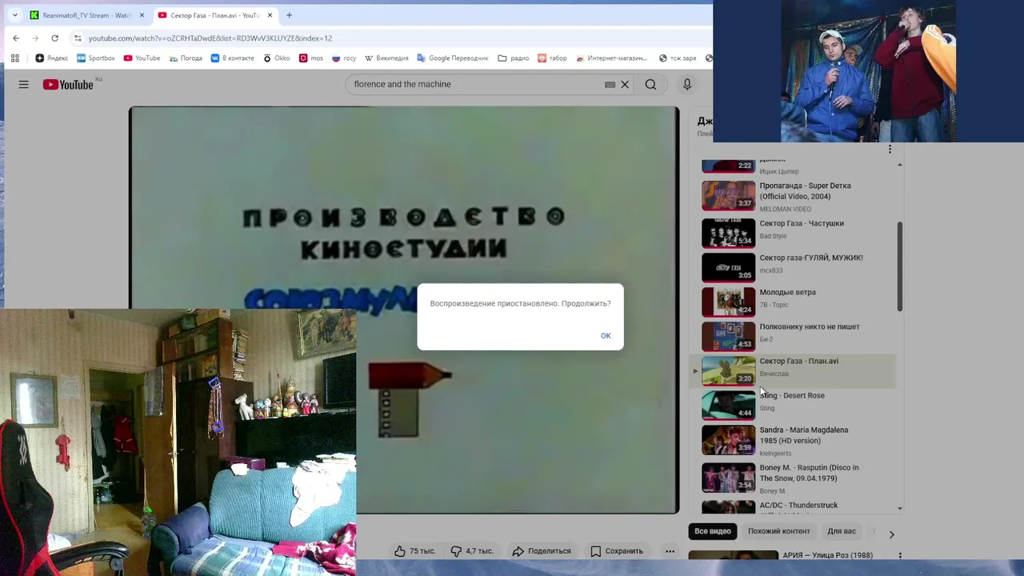Select the Для вас filter chip
This screenshot has width=1024, height=576.
(842, 531)
